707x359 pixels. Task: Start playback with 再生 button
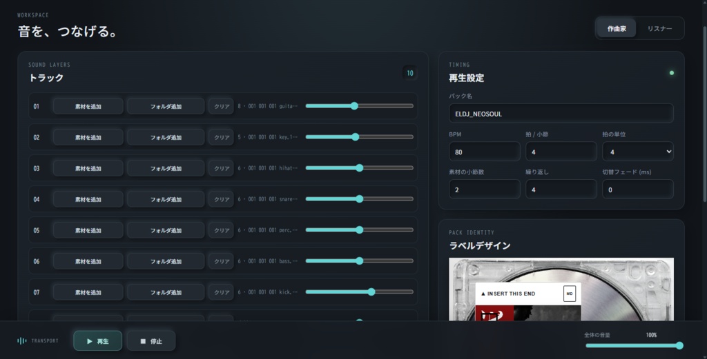click(x=97, y=341)
